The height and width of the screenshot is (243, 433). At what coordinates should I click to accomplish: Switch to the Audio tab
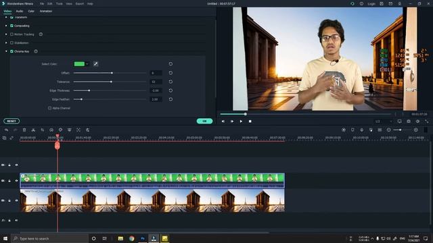(x=20, y=11)
